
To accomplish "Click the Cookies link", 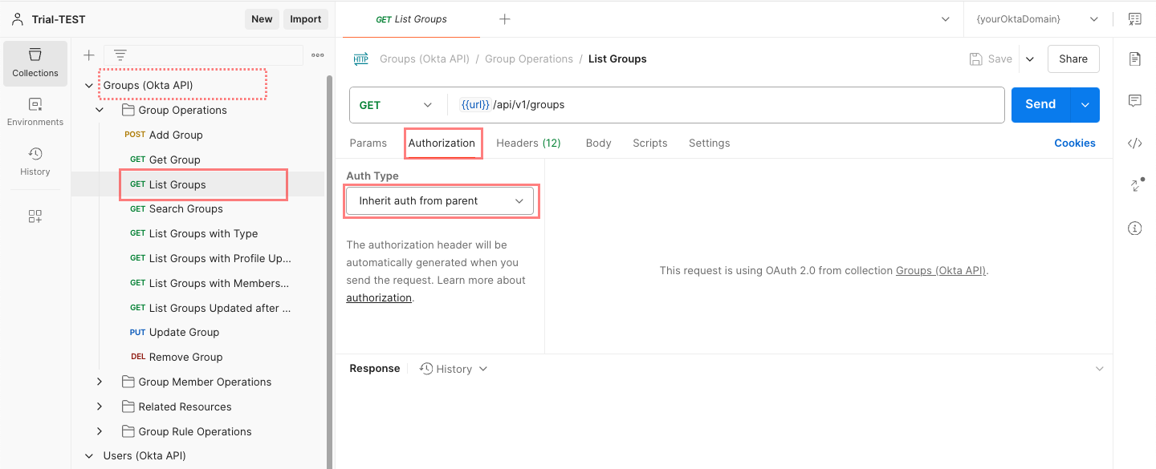I will click(1074, 144).
